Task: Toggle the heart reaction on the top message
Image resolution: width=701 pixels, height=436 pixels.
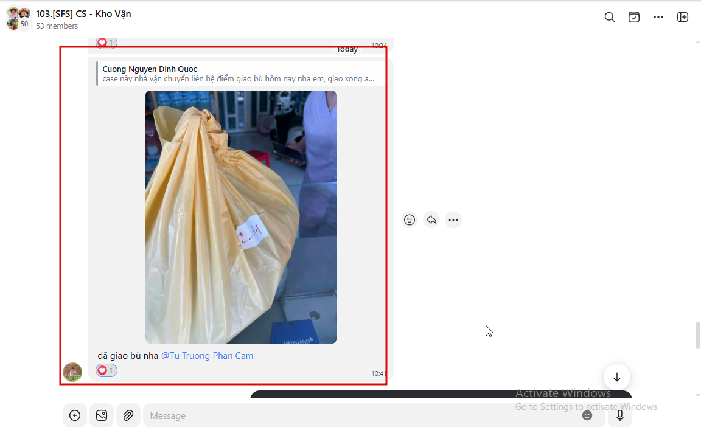Action: coord(106,43)
